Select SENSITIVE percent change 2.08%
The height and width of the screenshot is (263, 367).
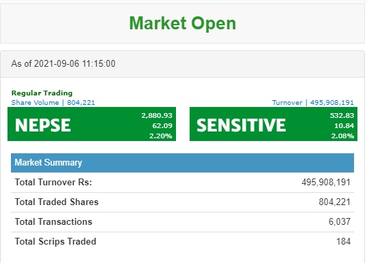point(342,136)
